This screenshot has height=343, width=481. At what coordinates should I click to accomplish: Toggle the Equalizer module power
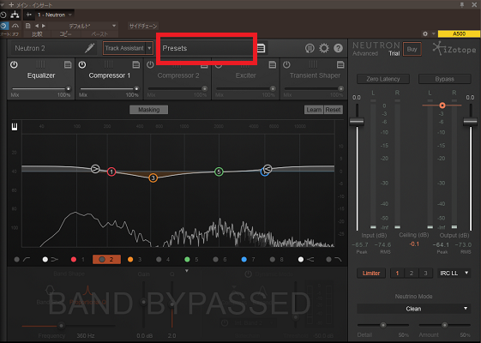[x=14, y=64]
